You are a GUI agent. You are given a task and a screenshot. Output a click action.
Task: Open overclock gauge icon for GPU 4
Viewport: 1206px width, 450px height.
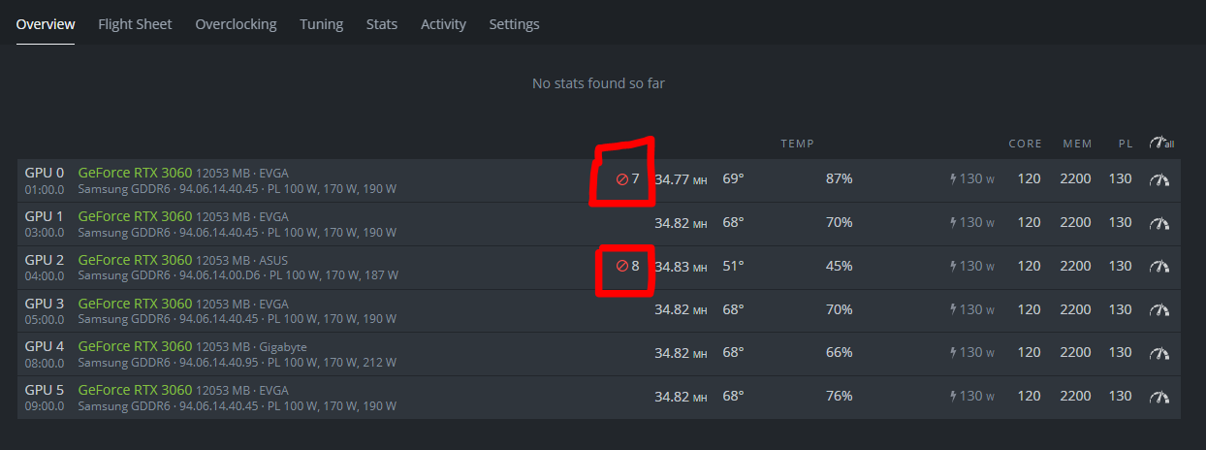point(1159,354)
